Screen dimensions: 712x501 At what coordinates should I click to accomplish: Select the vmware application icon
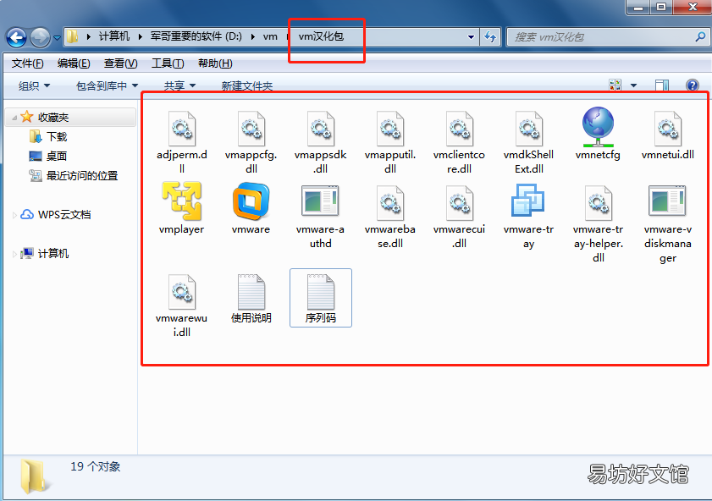251,201
